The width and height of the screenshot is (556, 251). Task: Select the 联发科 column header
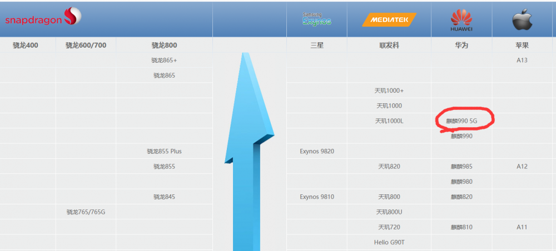389,45
